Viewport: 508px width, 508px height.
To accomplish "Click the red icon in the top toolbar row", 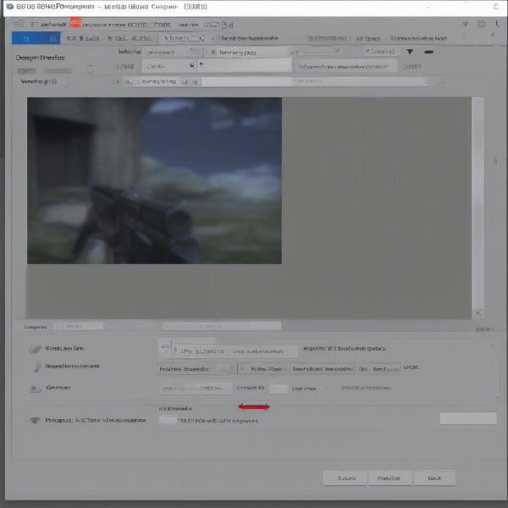I will click(x=76, y=23).
